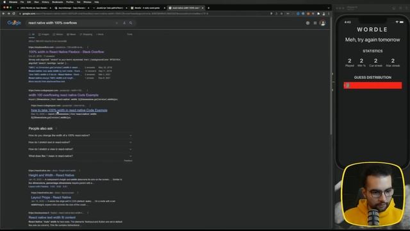The image size is (410, 231).
Task: Switch to first Wordle Expo tab
Action: (34, 8)
